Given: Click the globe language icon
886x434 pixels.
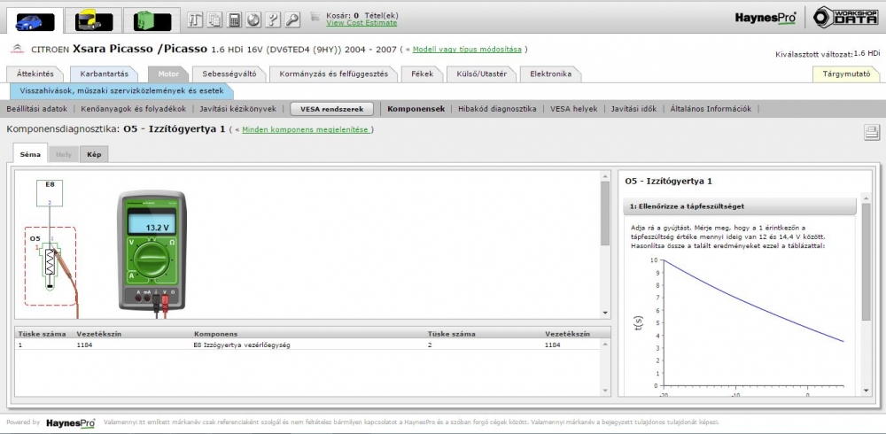Looking at the screenshot, I should click(x=253, y=19).
